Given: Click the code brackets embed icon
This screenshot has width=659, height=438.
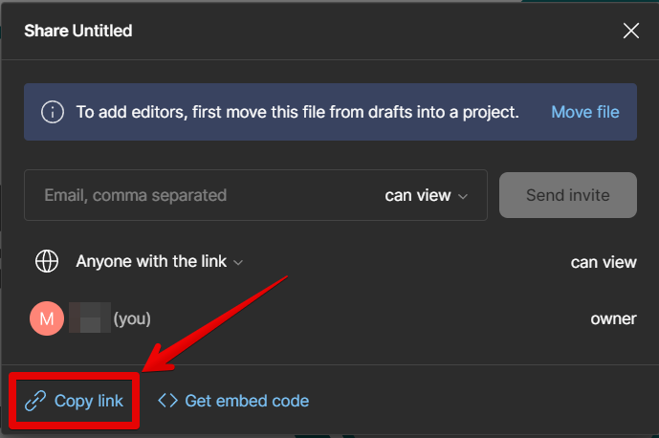Looking at the screenshot, I should [x=167, y=401].
